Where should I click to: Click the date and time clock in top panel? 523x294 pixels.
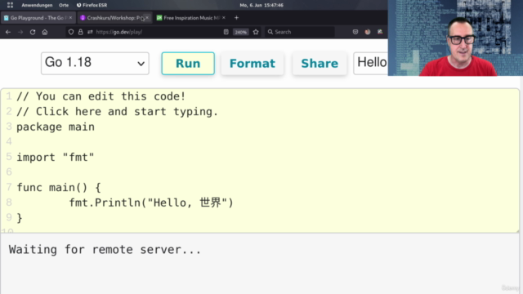click(261, 5)
